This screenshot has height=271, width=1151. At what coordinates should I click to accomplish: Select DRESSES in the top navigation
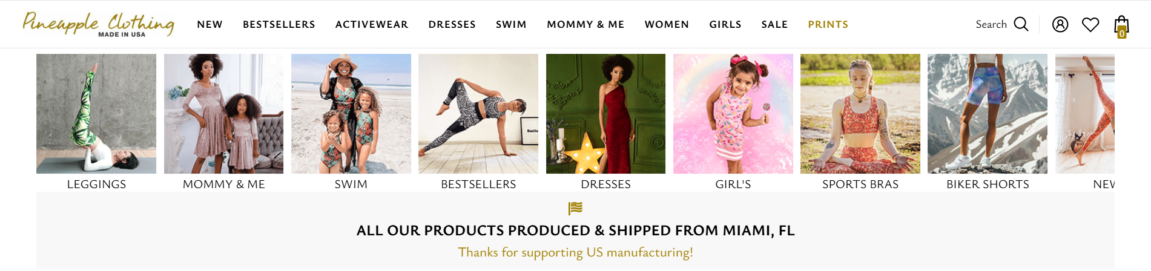click(452, 24)
